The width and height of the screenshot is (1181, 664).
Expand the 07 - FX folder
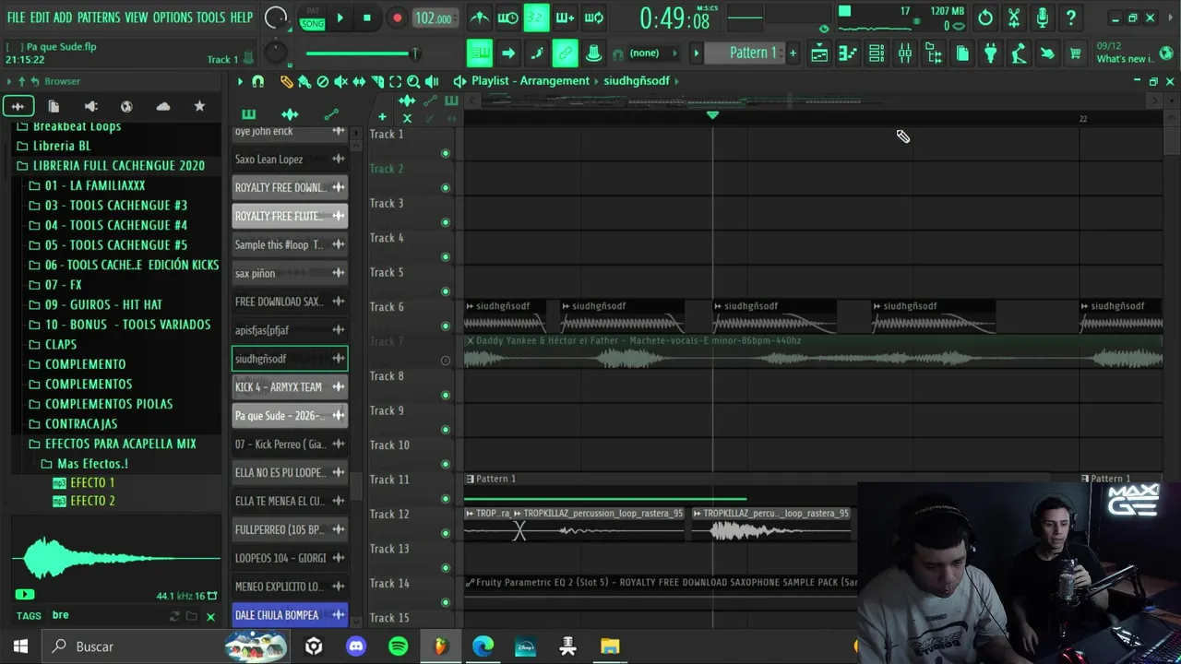[x=63, y=285]
